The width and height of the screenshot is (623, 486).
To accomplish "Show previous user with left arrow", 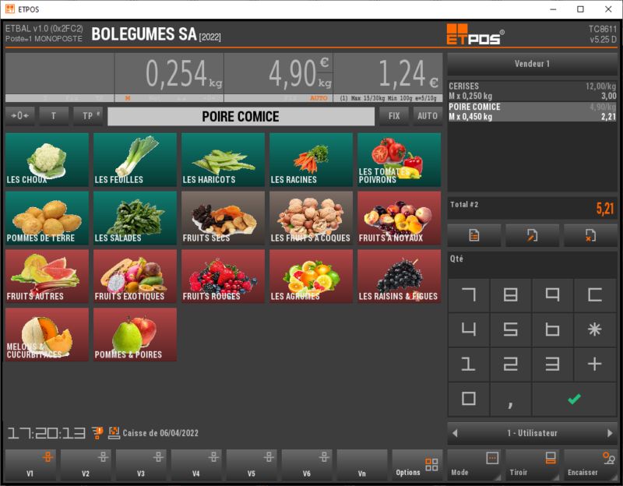I will pos(455,433).
